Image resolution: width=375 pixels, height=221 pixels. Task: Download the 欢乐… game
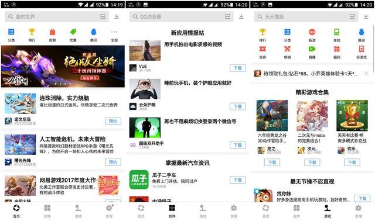[352, 163]
